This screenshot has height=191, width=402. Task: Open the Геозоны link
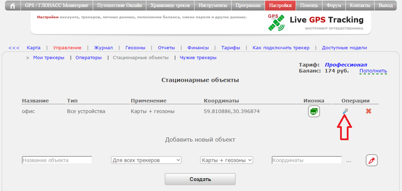point(135,48)
